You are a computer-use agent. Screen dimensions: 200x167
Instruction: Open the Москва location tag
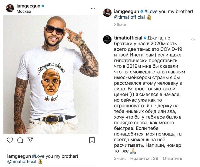point(24,12)
